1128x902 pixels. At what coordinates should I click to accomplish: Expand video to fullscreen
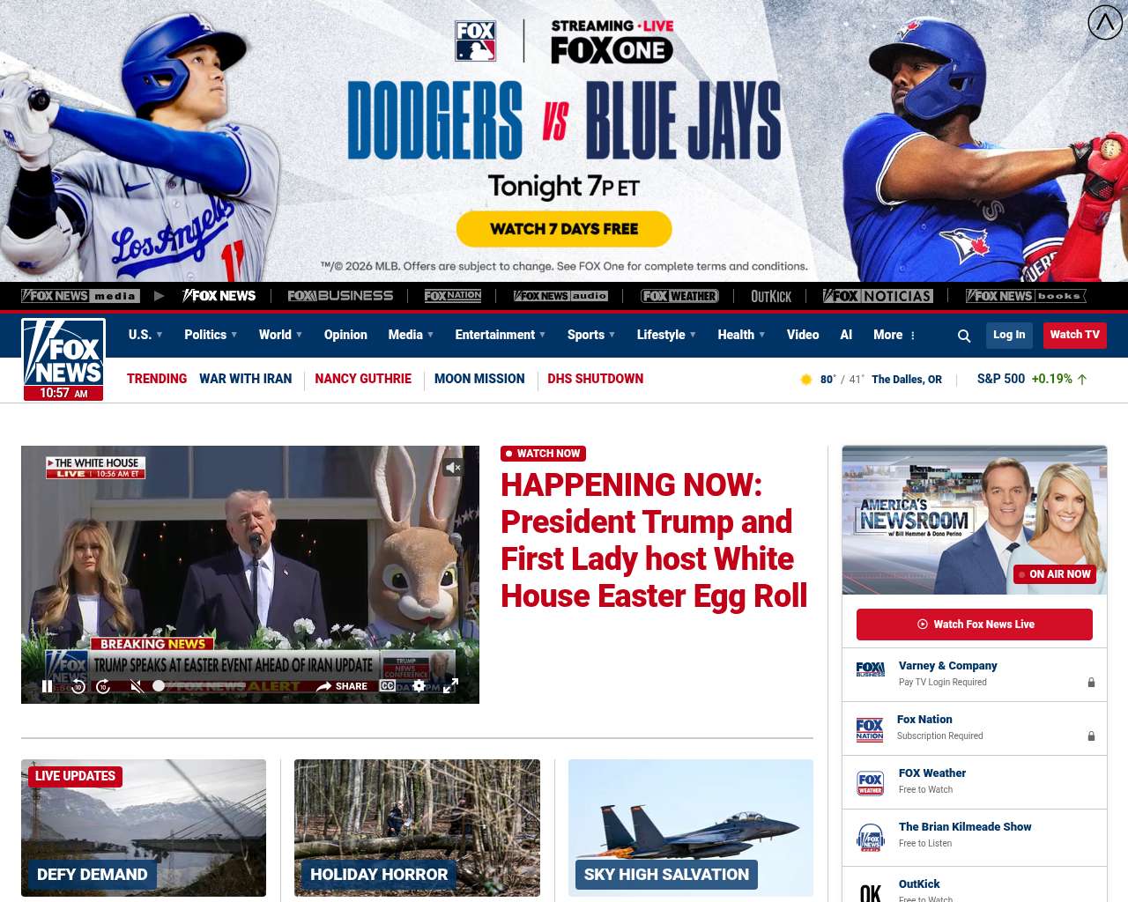[450, 685]
